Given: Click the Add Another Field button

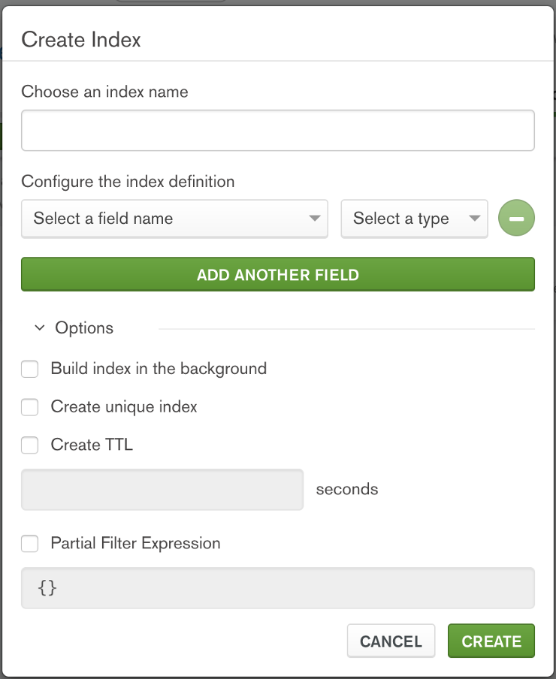Looking at the screenshot, I should click(x=277, y=274).
